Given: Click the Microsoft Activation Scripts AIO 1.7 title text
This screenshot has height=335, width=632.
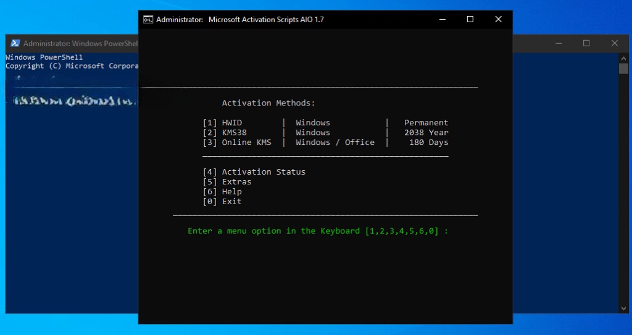Looking at the screenshot, I should (266, 19).
